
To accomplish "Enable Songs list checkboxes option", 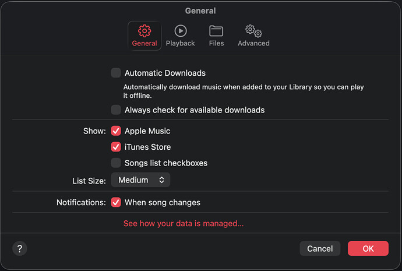I will (x=116, y=163).
